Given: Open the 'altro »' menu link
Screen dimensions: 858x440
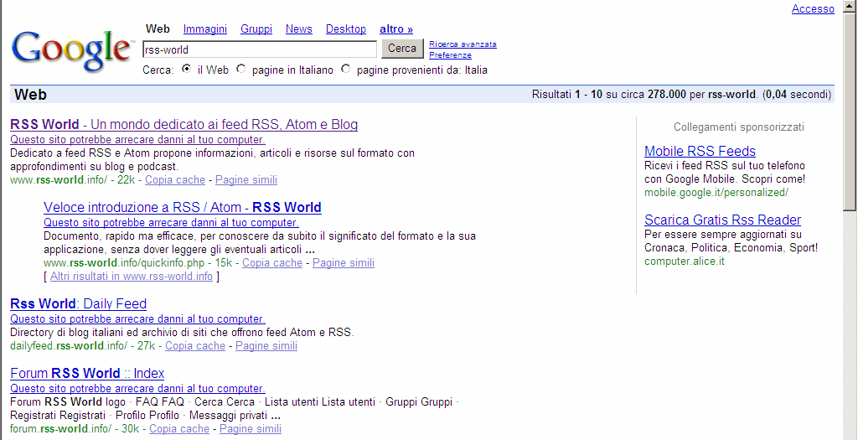Looking at the screenshot, I should point(396,29).
